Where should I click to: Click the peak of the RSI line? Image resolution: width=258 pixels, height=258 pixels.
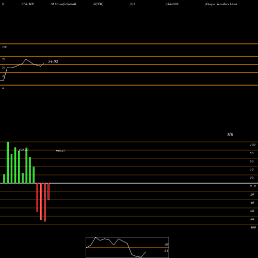[26, 59]
